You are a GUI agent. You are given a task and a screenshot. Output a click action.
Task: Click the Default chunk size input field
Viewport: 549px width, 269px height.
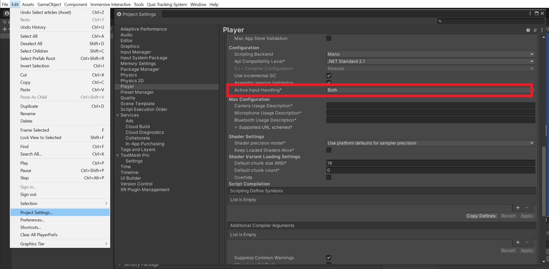coord(431,163)
